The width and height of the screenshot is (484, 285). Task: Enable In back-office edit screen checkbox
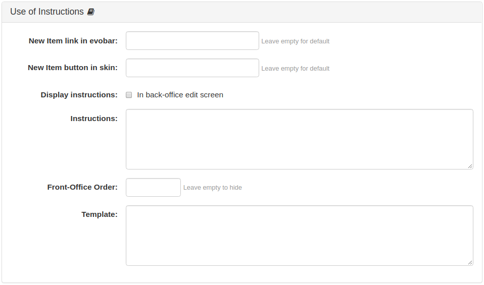click(129, 95)
